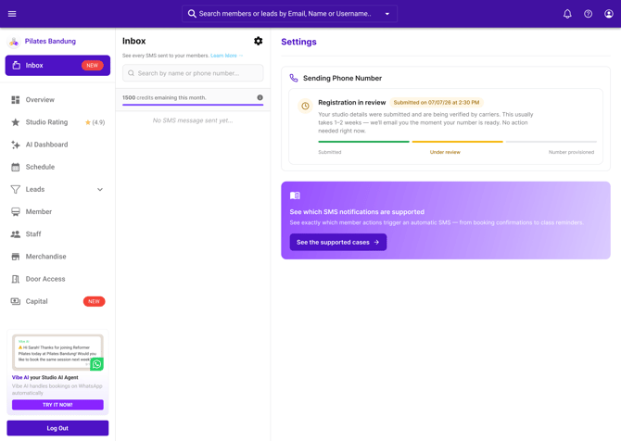Screen dimensions: 621x441
Task: Follow the Learn More link in Inbox
Action: (226, 56)
